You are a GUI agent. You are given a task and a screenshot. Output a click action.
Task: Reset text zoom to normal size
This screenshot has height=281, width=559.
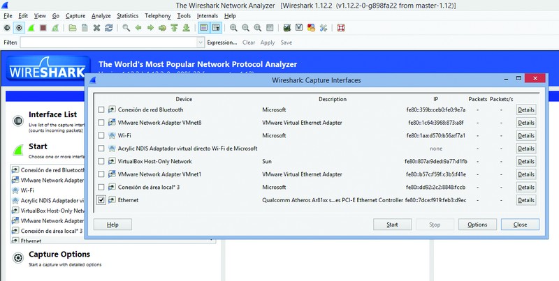[x=258, y=28]
